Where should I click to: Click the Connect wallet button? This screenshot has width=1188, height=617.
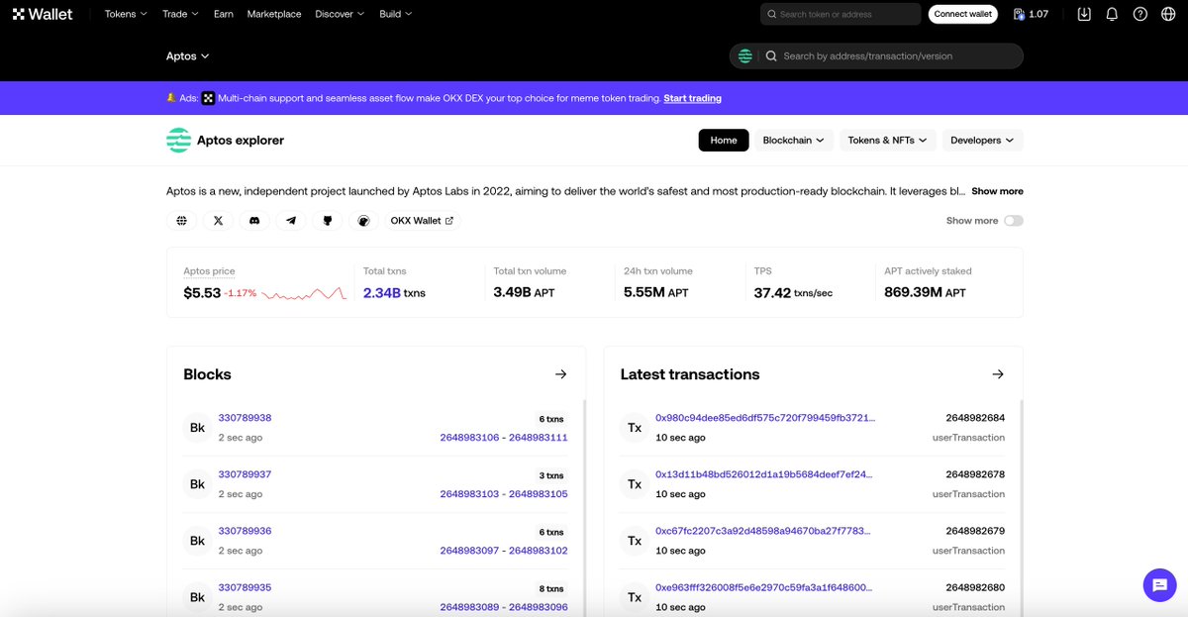coord(963,14)
